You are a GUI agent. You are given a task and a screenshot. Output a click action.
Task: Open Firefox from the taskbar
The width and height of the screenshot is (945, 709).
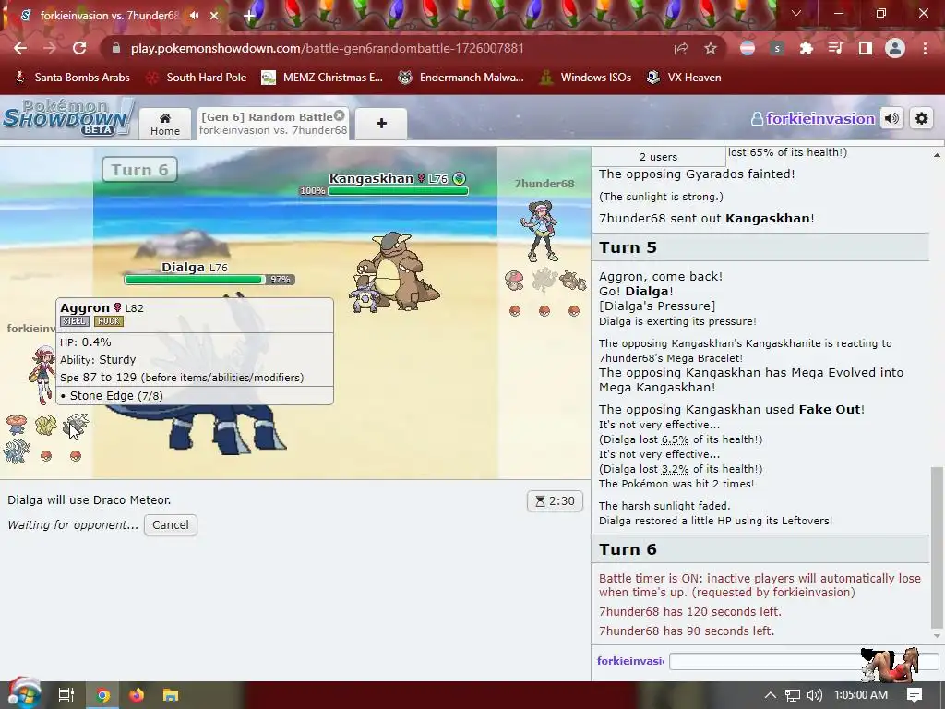click(x=137, y=695)
